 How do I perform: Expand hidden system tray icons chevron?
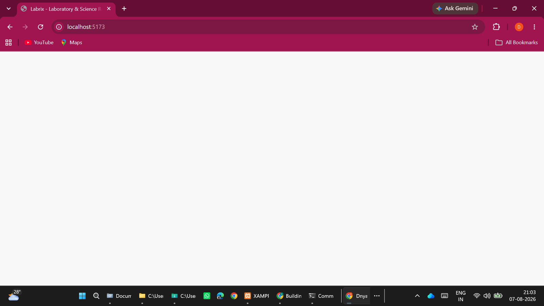pos(417,296)
